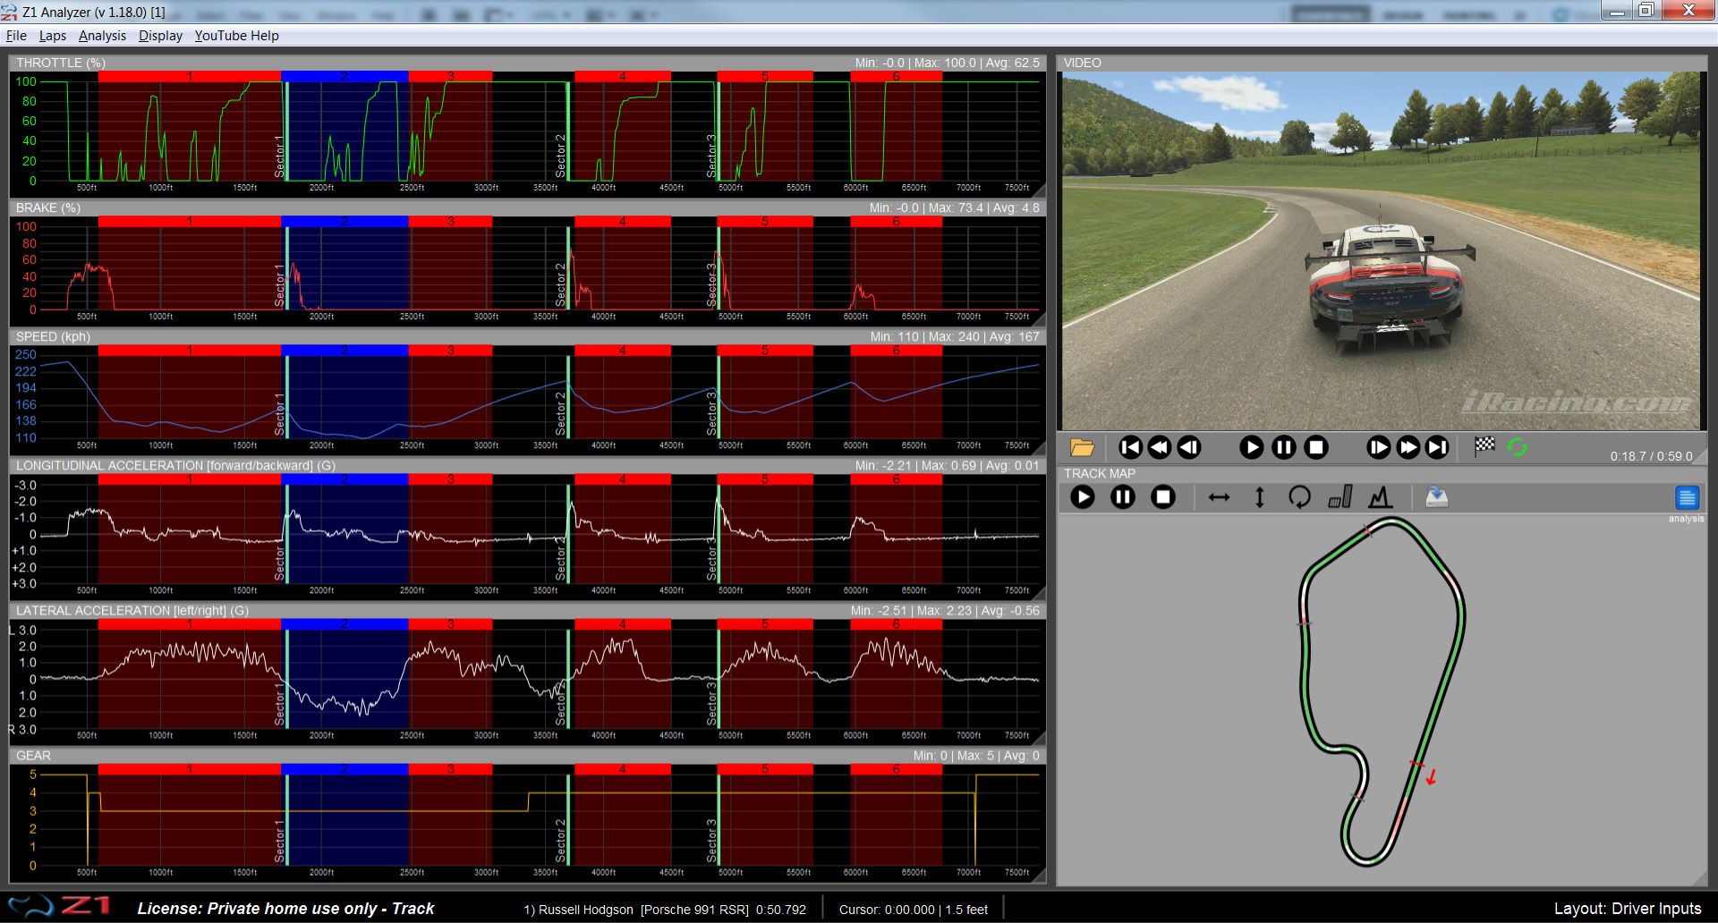This screenshot has height=923, width=1718.
Task: Click the red arrow marker on the track map
Action: pos(1429,778)
